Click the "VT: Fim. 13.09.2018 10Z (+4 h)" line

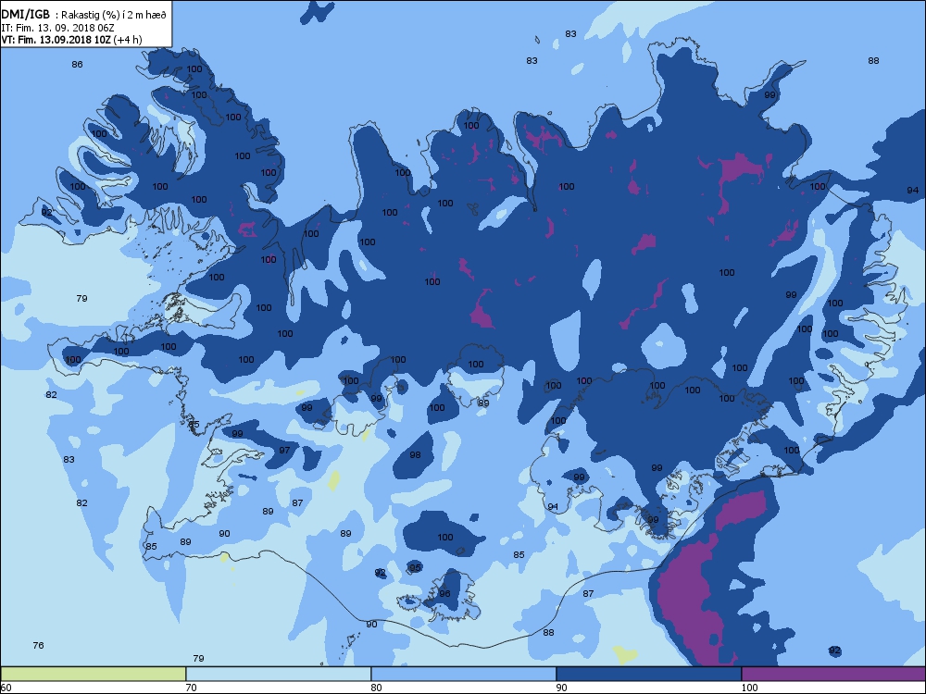point(71,40)
